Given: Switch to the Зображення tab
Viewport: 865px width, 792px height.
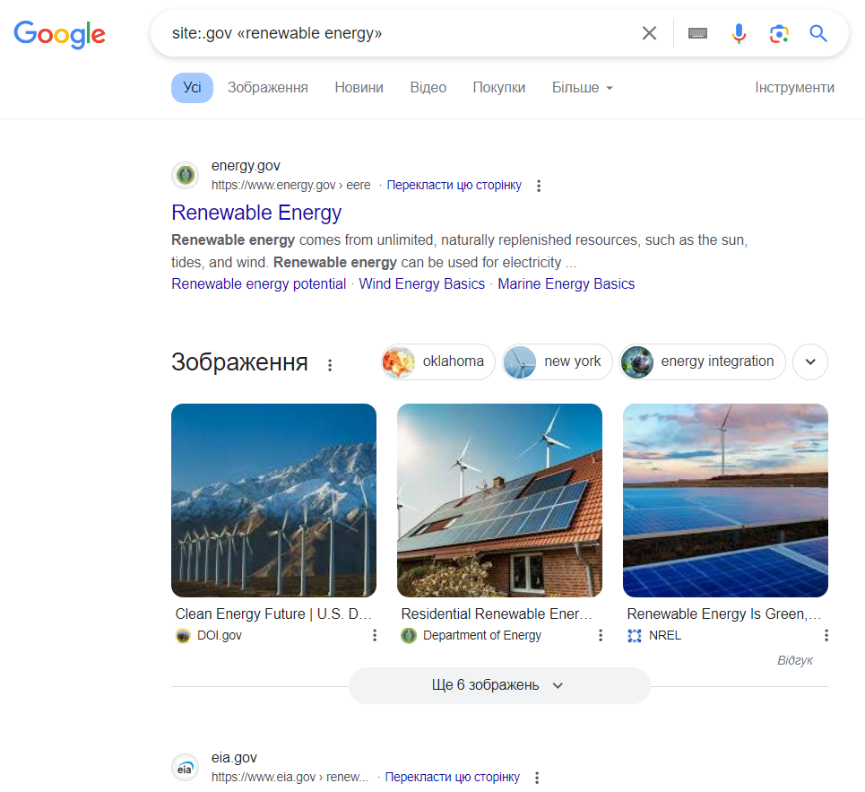Looking at the screenshot, I should pyautogui.click(x=267, y=87).
